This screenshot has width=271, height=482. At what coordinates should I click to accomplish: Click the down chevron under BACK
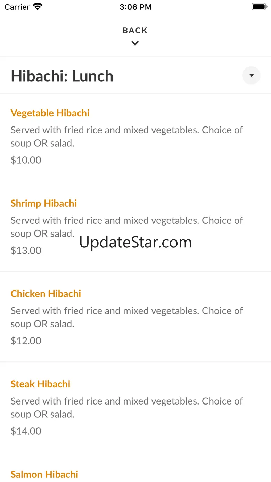[135, 43]
